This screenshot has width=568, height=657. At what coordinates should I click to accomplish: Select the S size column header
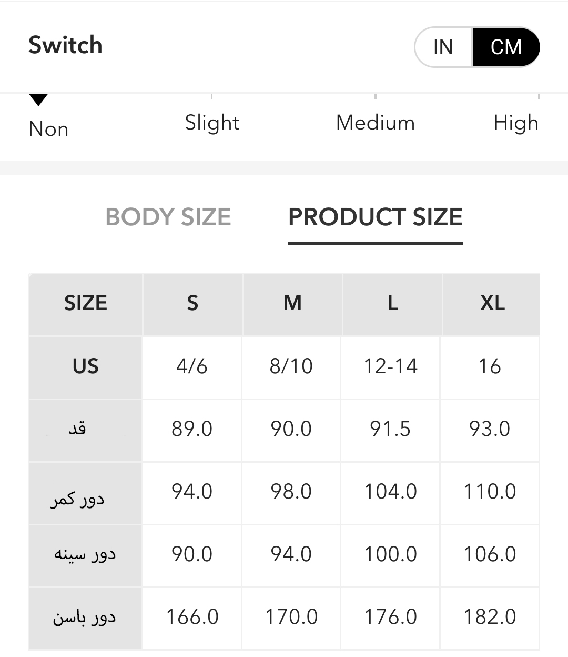pos(192,303)
